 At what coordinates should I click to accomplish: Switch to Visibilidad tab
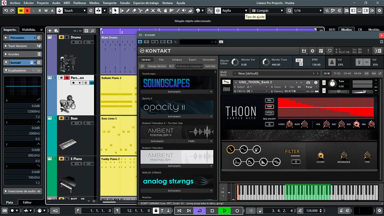tap(29, 29)
